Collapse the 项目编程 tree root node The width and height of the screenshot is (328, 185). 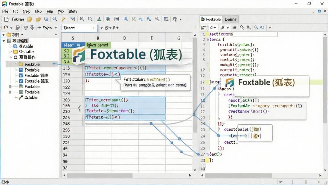(x=4, y=41)
